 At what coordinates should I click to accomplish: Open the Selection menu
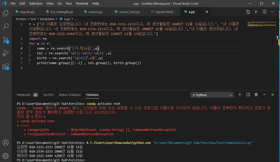(36, 3)
